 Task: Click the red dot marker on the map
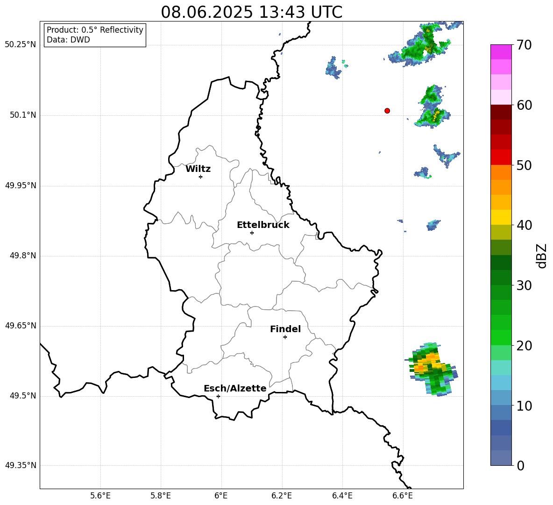(x=387, y=111)
